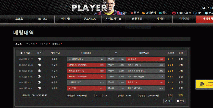Select the 스포츠 history filter tab

[18, 44]
